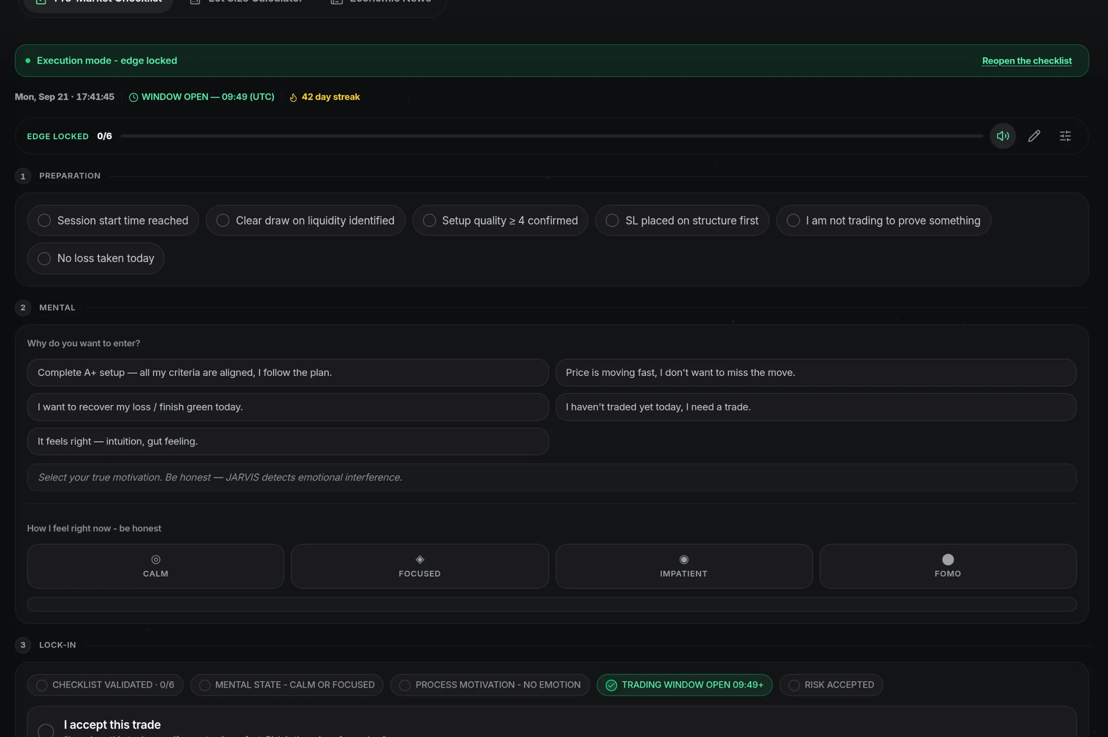The height and width of the screenshot is (737, 1108).
Task: Click the "0/6" progress counter
Action: [x=104, y=137]
